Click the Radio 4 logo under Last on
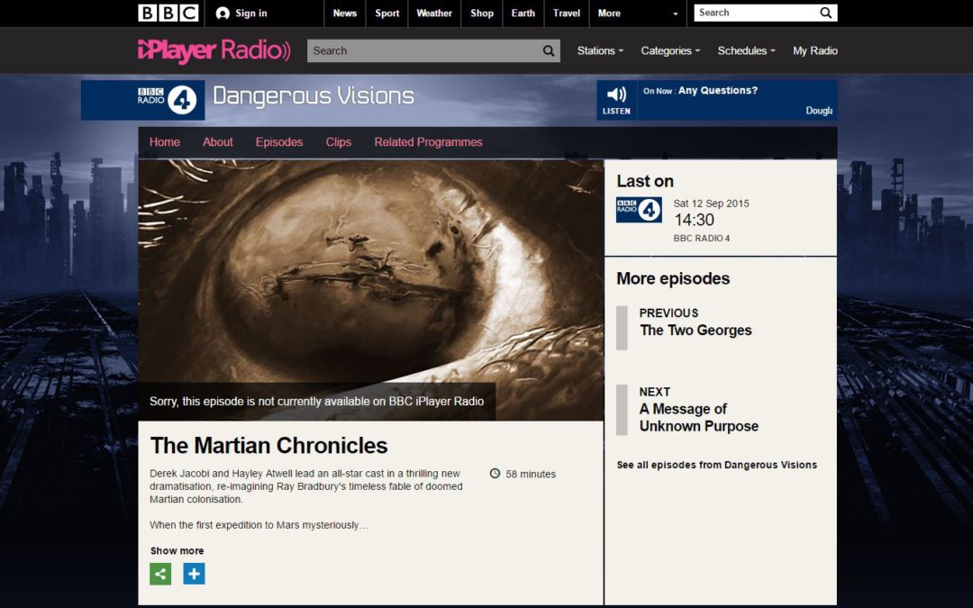Viewport: 973px width, 608px height. [639, 210]
